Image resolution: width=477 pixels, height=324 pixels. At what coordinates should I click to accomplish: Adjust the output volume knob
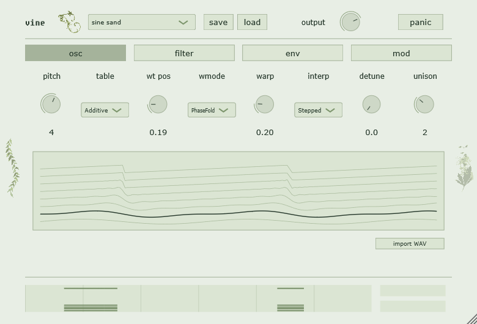(x=350, y=22)
